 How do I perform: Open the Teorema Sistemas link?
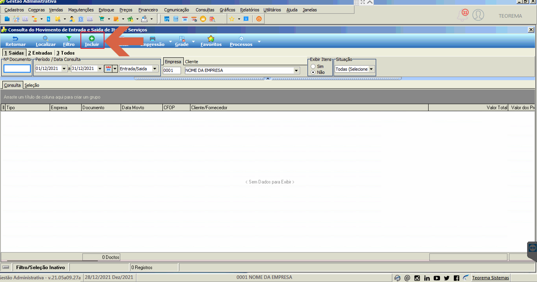pyautogui.click(x=490, y=278)
